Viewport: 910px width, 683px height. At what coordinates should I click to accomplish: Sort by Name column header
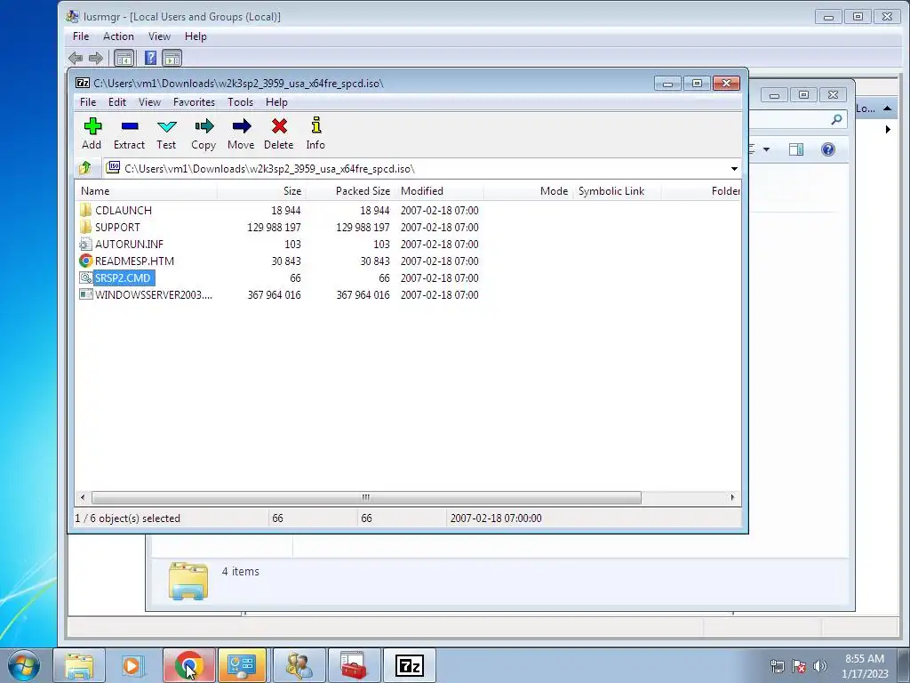click(x=147, y=190)
